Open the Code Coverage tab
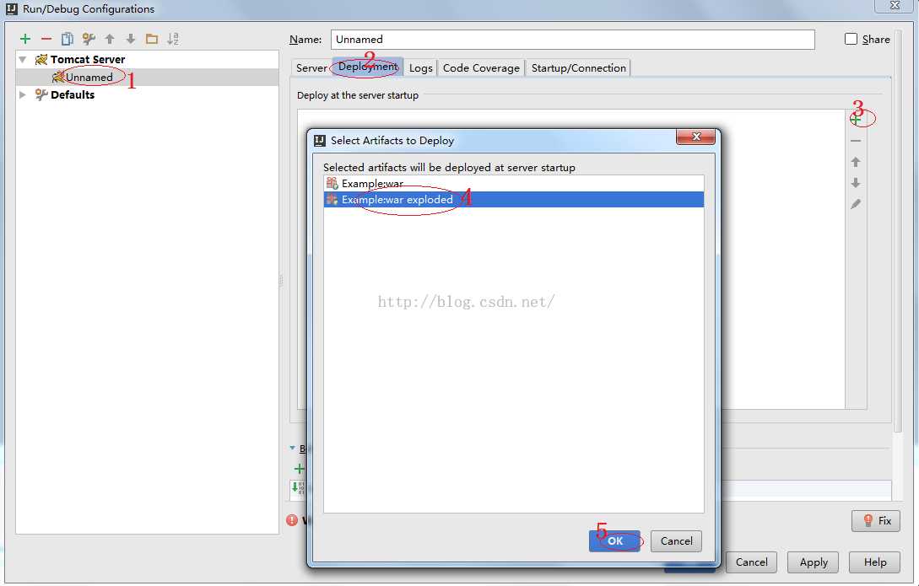Viewport: 919px width, 586px height. 481,68
